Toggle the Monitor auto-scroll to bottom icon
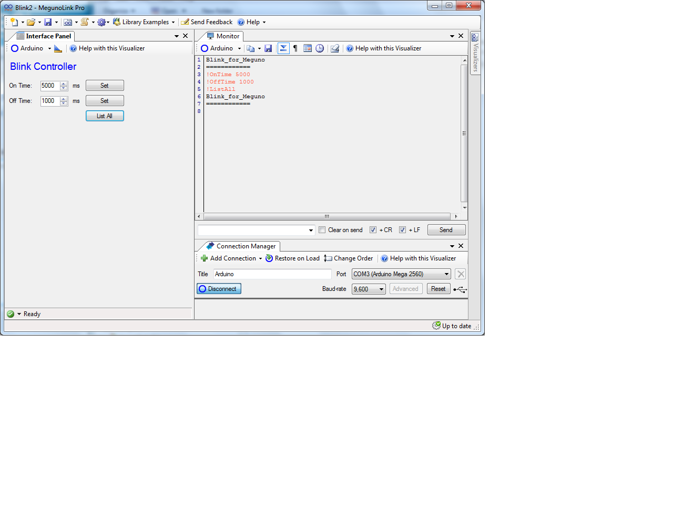The image size is (673, 523). [x=283, y=48]
